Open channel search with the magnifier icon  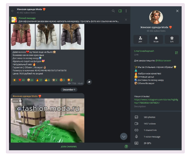pos(113,11)
